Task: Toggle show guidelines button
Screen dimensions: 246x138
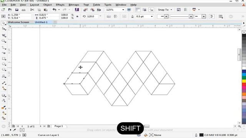Action: point(151,10)
